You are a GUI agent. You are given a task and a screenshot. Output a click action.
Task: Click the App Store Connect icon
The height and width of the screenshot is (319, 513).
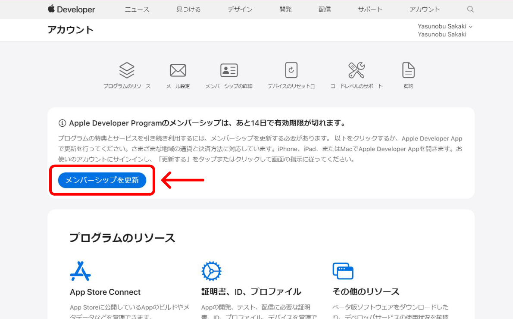80,271
